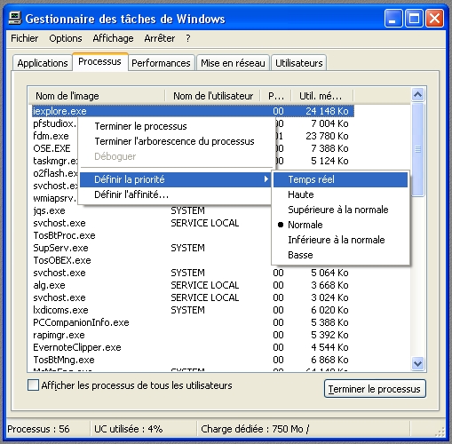Select the Processus tab
Viewport: 452px width, 444px height.
click(x=99, y=61)
